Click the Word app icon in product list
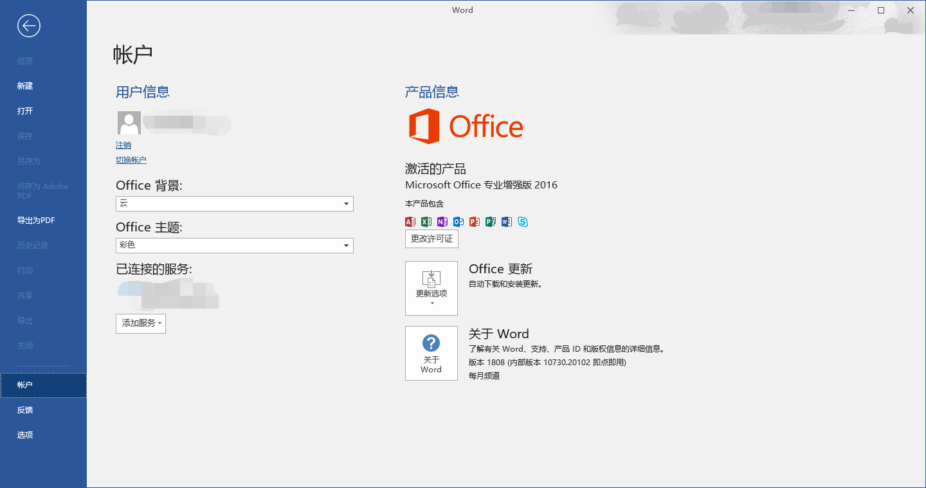 pos(507,222)
